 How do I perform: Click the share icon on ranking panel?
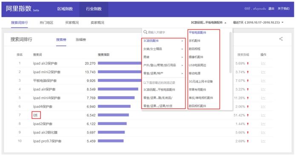pos(281,39)
